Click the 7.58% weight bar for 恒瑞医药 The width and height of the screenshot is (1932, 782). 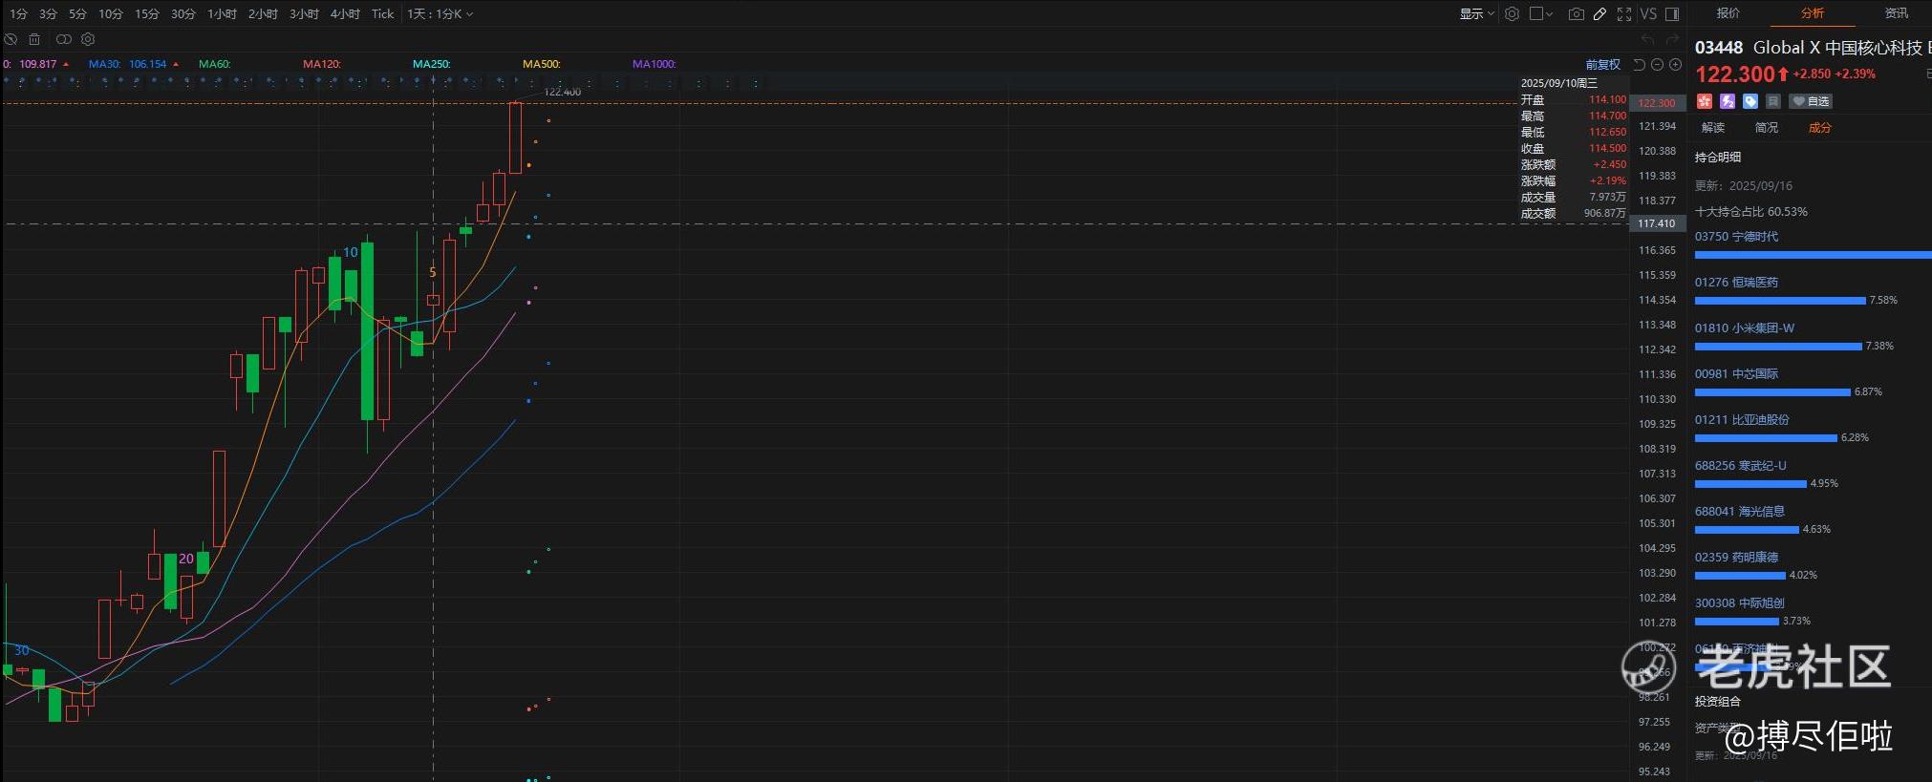(1780, 301)
